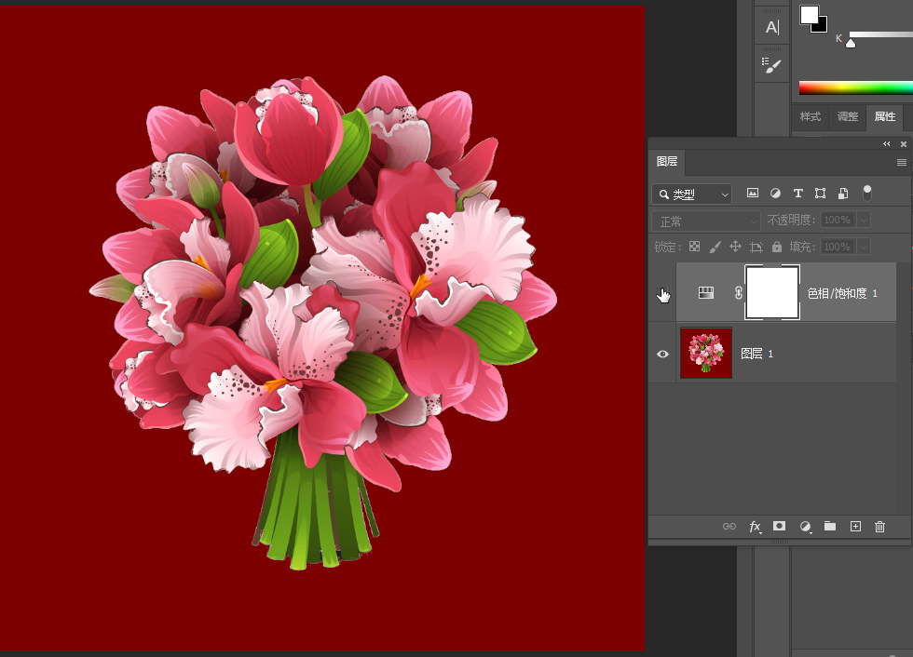Switch to the 调整 tab
The width and height of the screenshot is (913, 657).
point(848,116)
